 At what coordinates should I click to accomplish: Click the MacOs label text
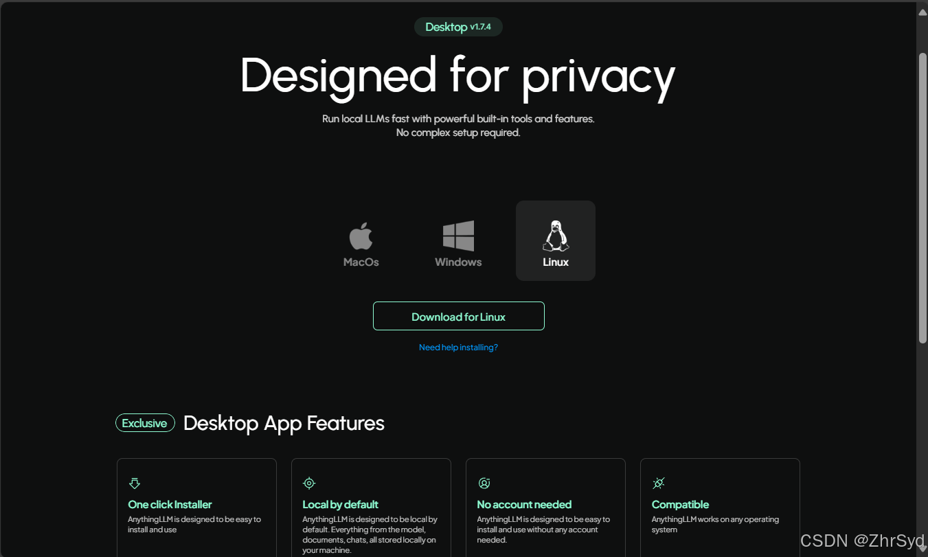[361, 262]
